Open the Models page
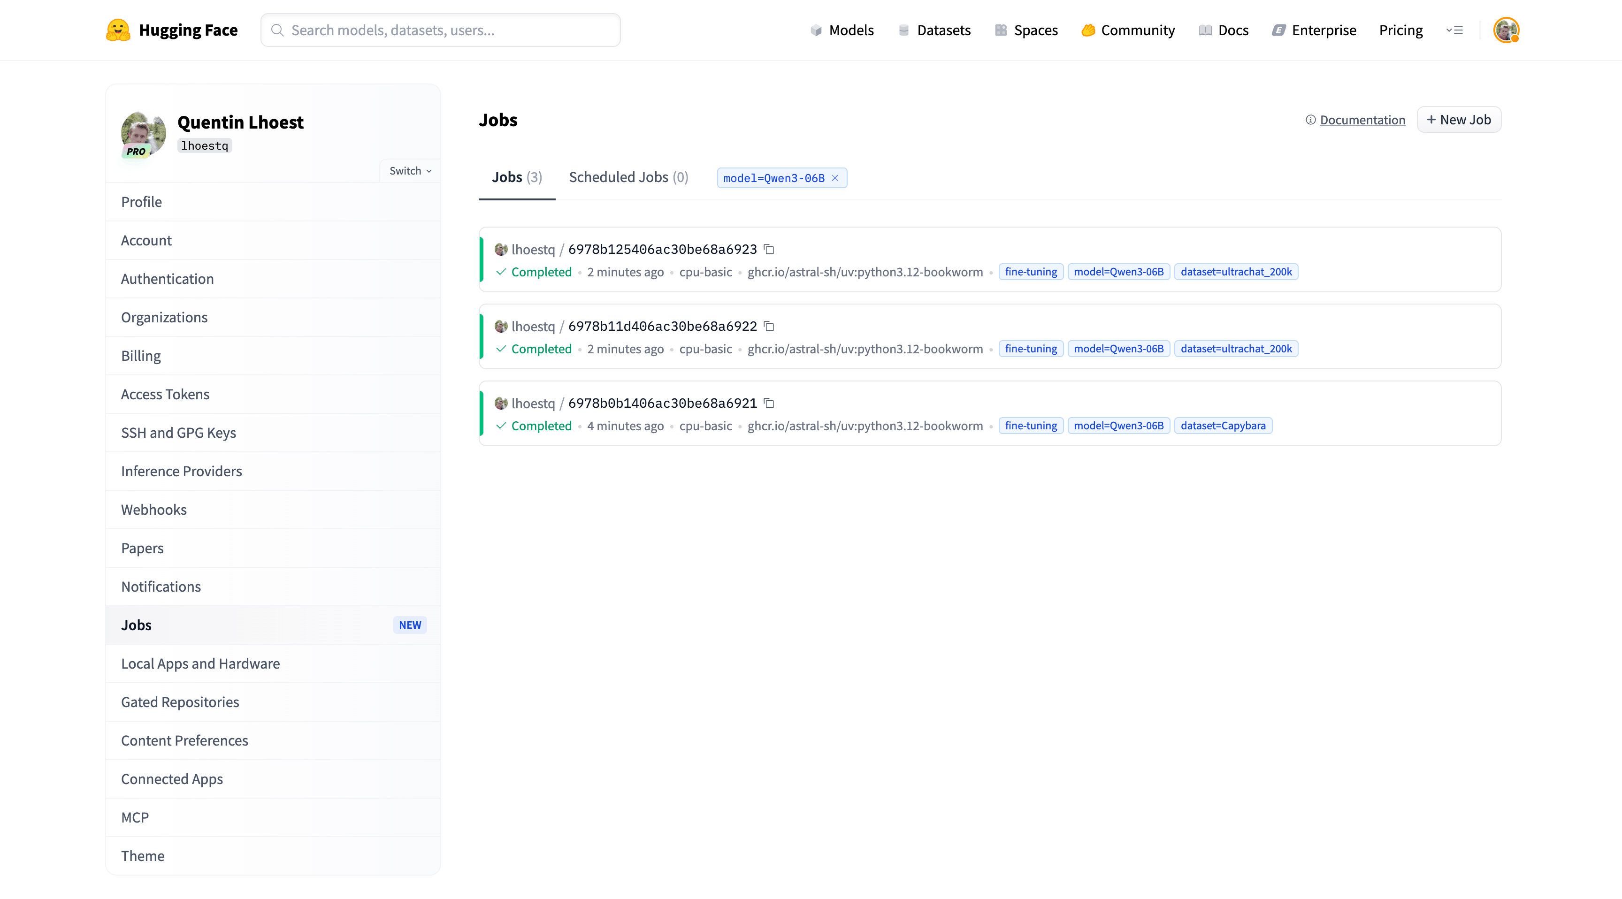The width and height of the screenshot is (1622, 899). pos(842,30)
